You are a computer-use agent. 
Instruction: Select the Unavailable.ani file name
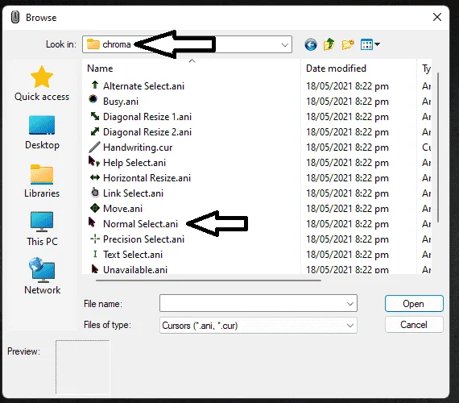click(135, 270)
